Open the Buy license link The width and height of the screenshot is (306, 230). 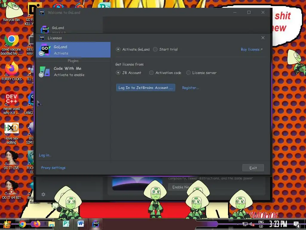pos(252,49)
